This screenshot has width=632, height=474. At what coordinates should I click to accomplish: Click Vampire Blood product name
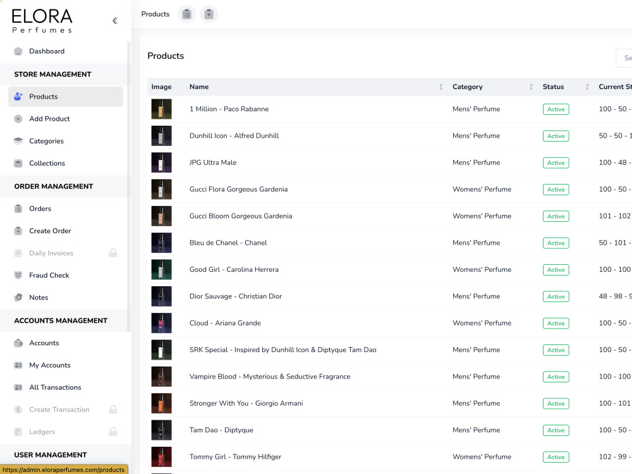tap(270, 377)
